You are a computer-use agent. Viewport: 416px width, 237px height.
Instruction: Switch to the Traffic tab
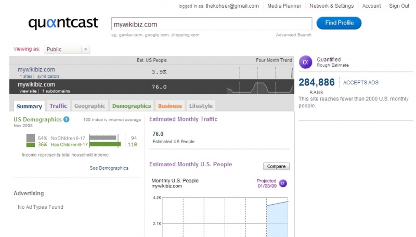click(58, 106)
